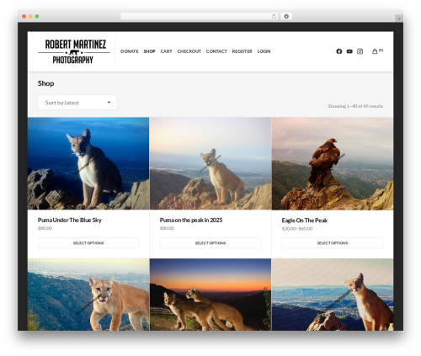Click the browser download icon button
This screenshot has height=356, width=421.
pos(286,16)
